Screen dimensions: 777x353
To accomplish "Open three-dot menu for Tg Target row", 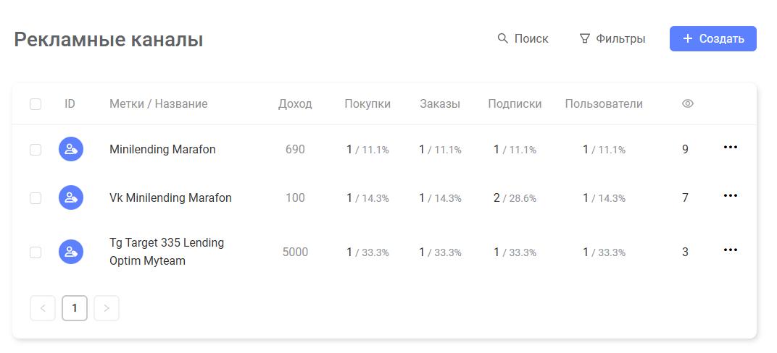I will 731,250.
